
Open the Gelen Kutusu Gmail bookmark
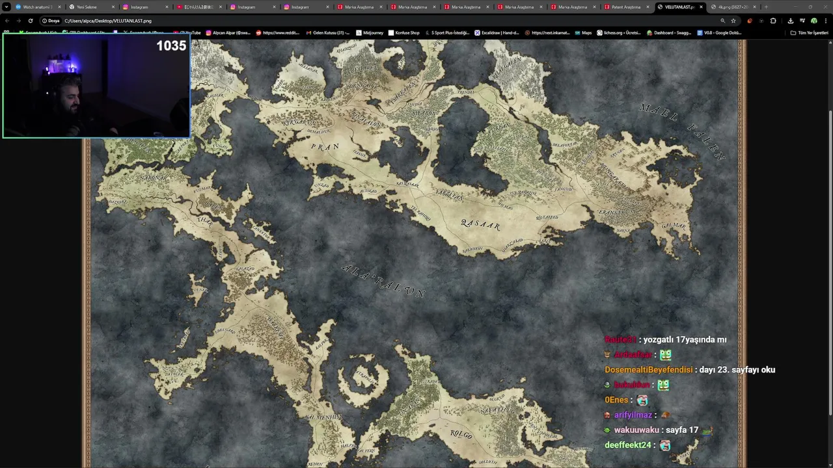tap(327, 32)
